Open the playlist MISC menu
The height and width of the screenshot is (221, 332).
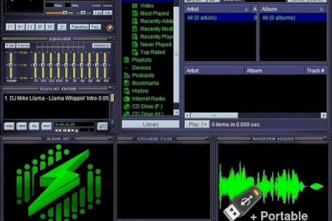click(x=47, y=126)
